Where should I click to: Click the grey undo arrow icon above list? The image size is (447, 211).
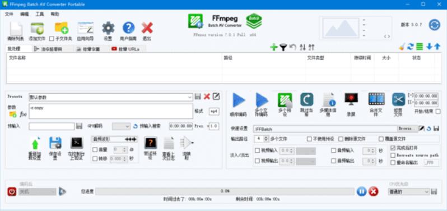click(x=293, y=47)
